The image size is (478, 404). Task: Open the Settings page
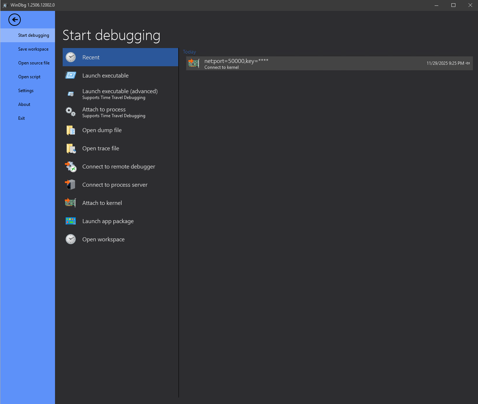[26, 90]
